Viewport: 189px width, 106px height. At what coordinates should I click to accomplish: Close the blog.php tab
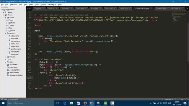43,9
